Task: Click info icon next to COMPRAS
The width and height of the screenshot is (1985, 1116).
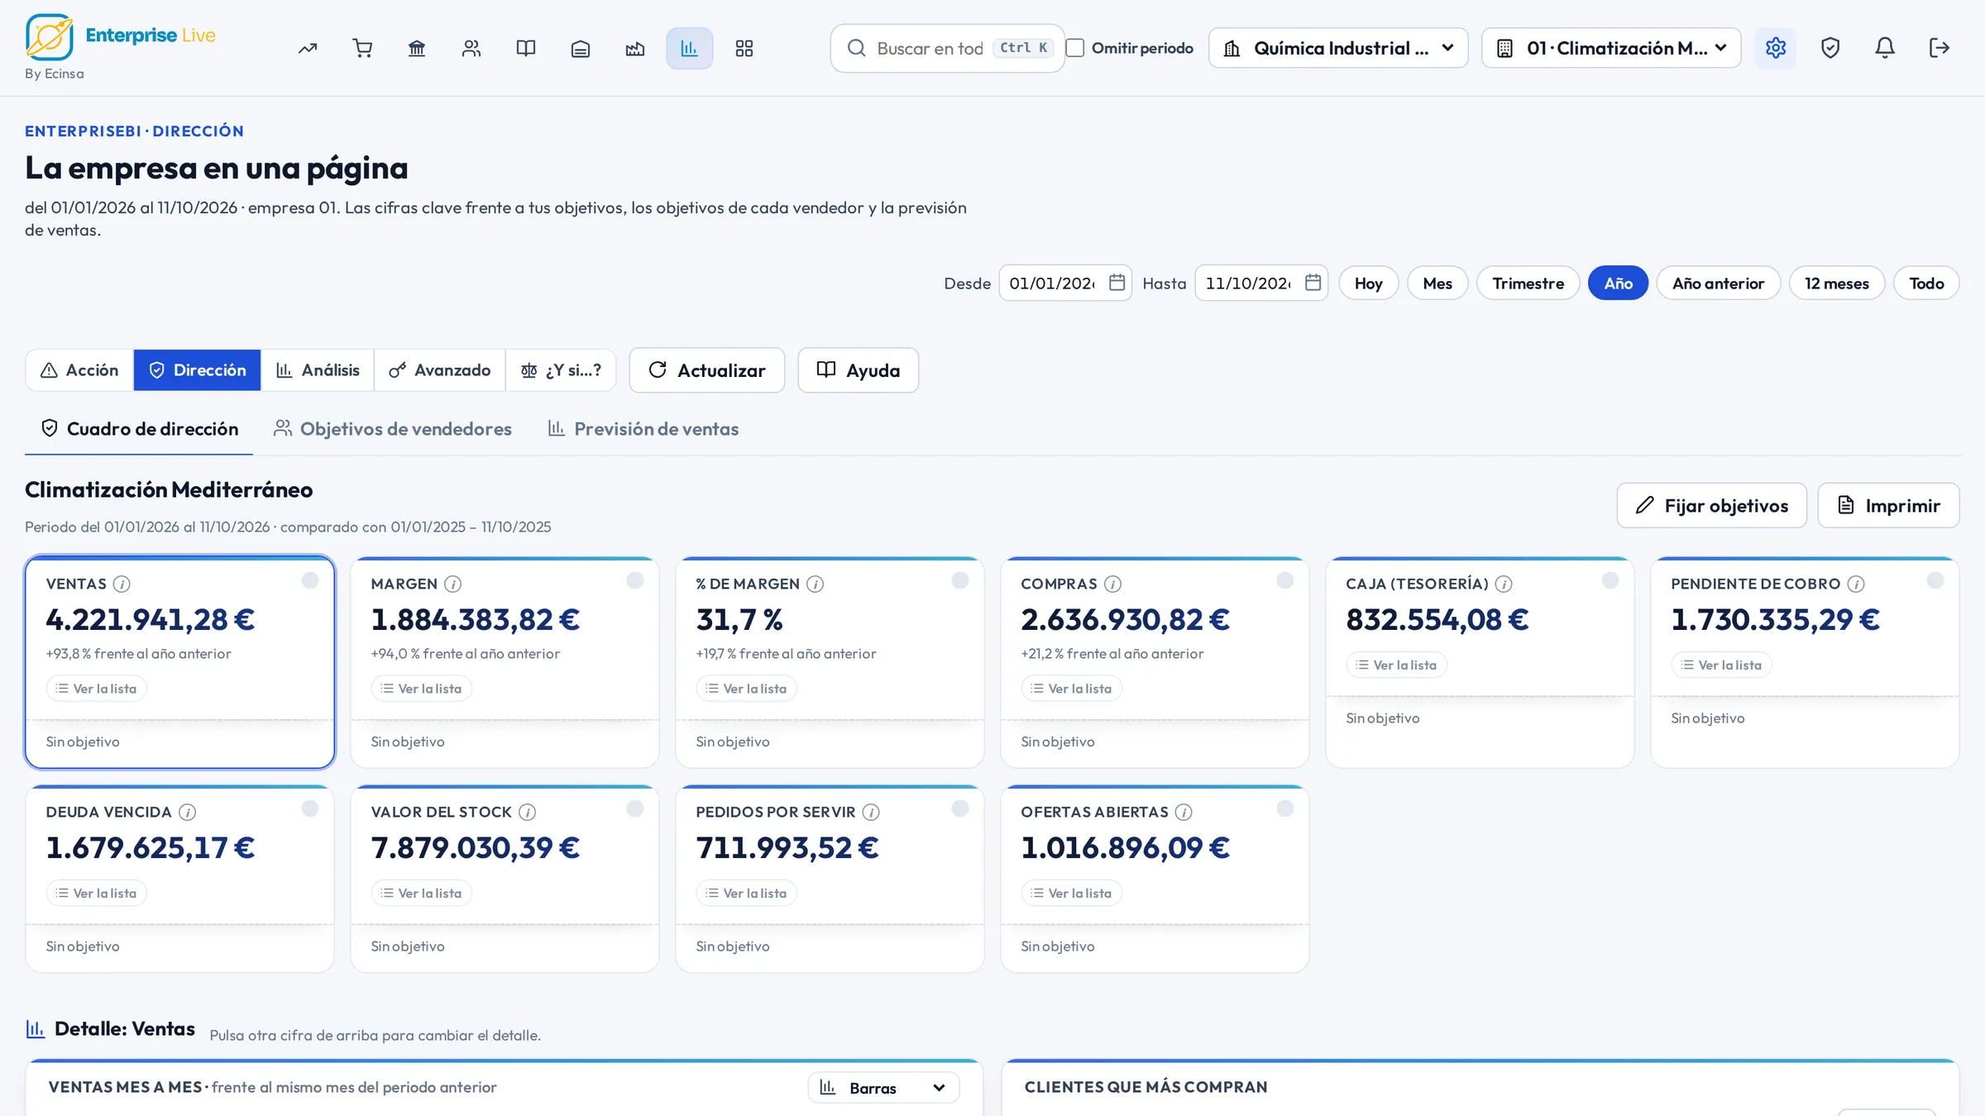Action: click(1112, 584)
